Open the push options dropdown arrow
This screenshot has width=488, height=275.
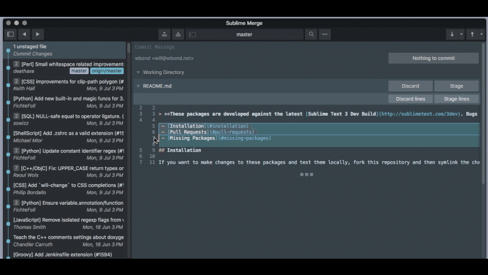pyautogui.click(x=481, y=34)
